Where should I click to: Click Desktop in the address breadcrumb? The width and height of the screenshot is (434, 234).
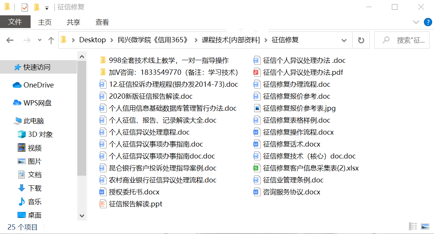pyautogui.click(x=93, y=40)
